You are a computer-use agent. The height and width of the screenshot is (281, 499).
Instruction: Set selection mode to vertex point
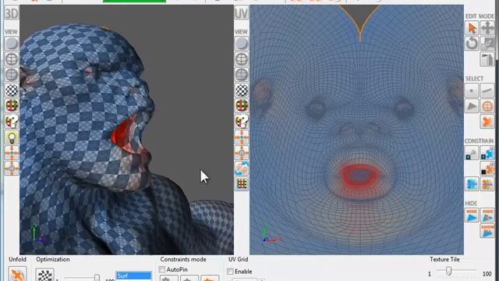click(472, 91)
